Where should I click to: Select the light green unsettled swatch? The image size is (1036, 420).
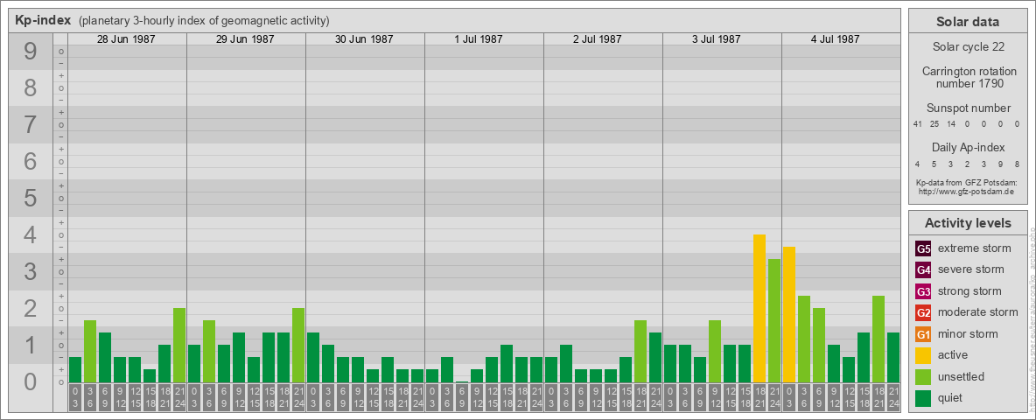pyautogui.click(x=923, y=376)
